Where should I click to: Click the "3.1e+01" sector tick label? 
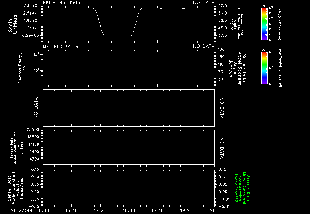(x=31, y=5)
